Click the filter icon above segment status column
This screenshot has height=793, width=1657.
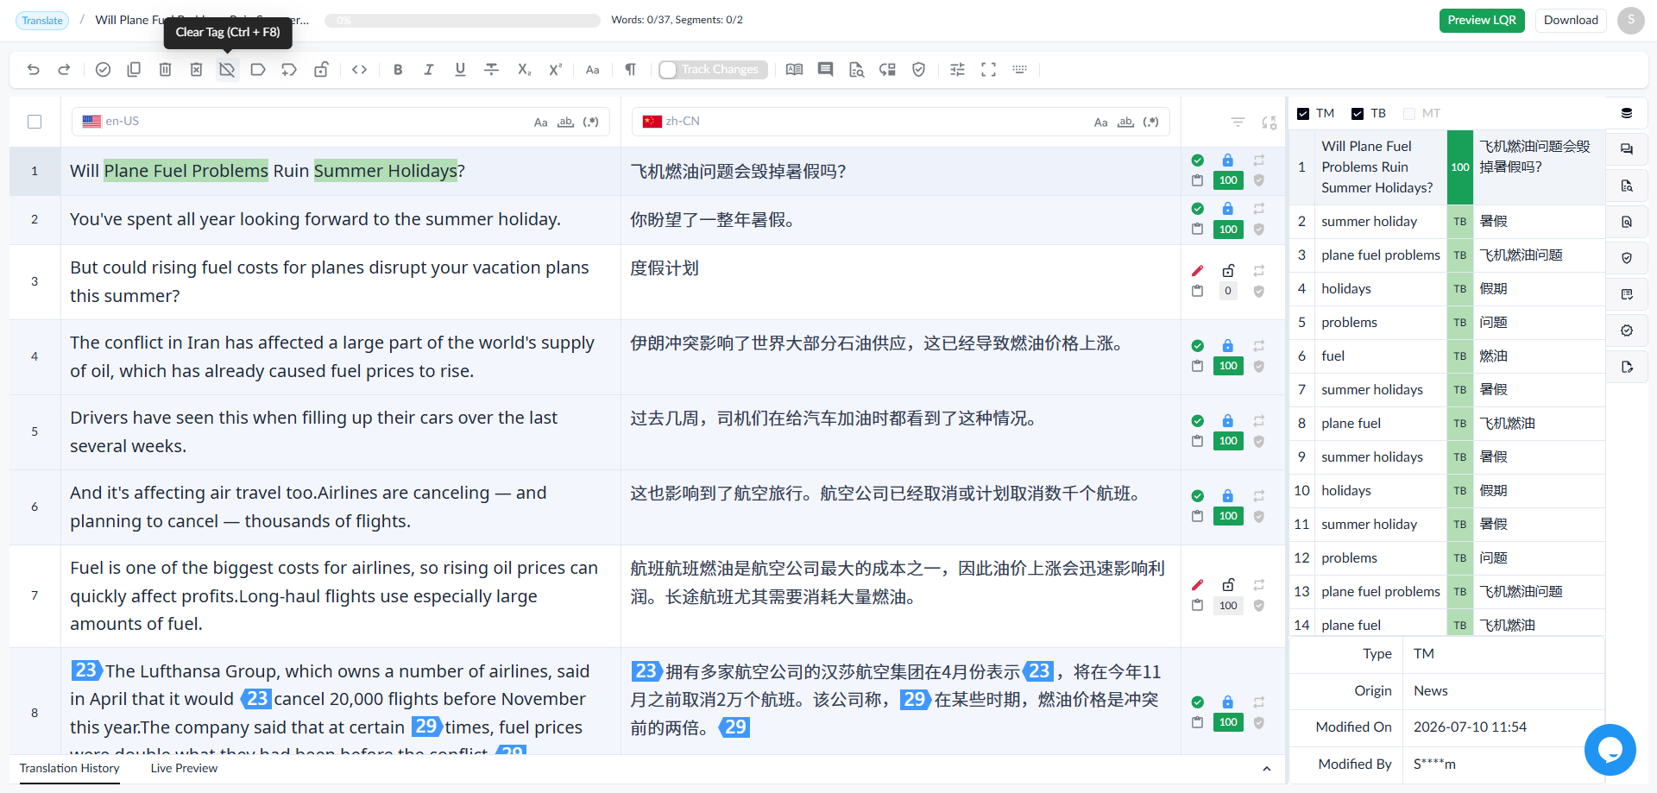[1238, 123]
